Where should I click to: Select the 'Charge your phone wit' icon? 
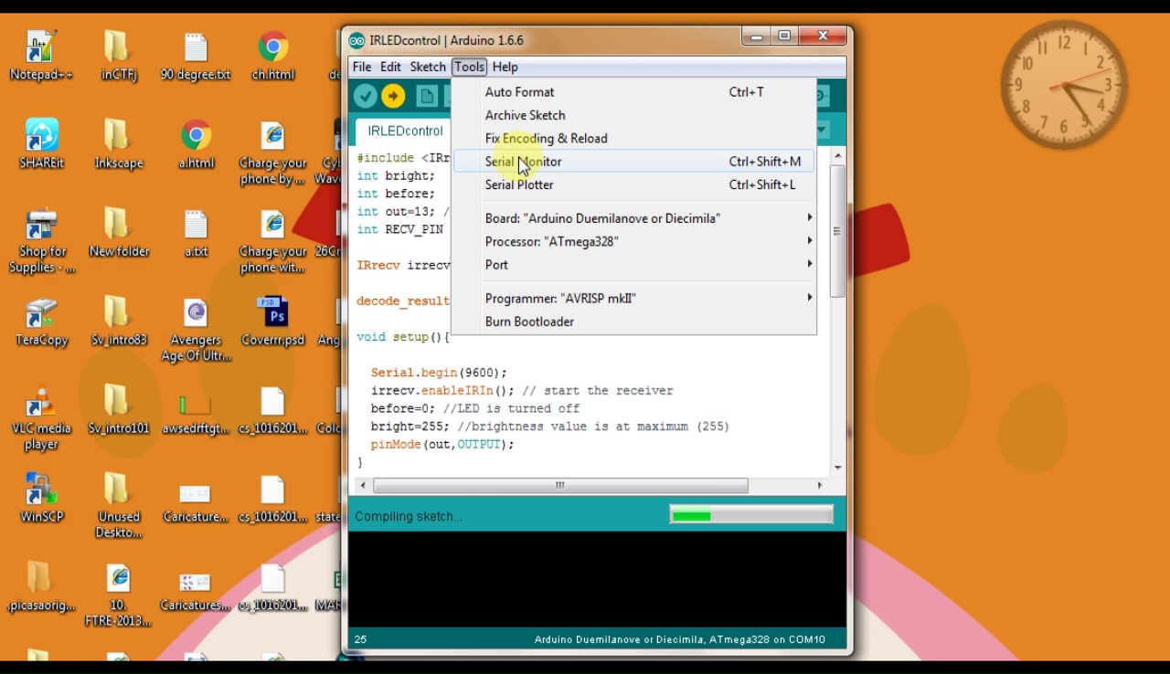[272, 241]
